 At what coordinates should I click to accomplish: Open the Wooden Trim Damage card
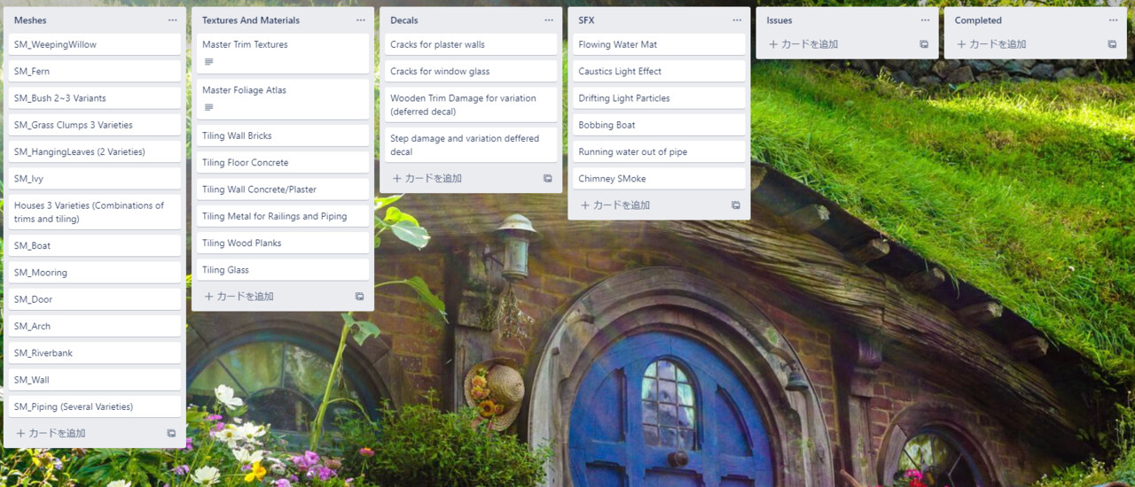click(471, 104)
